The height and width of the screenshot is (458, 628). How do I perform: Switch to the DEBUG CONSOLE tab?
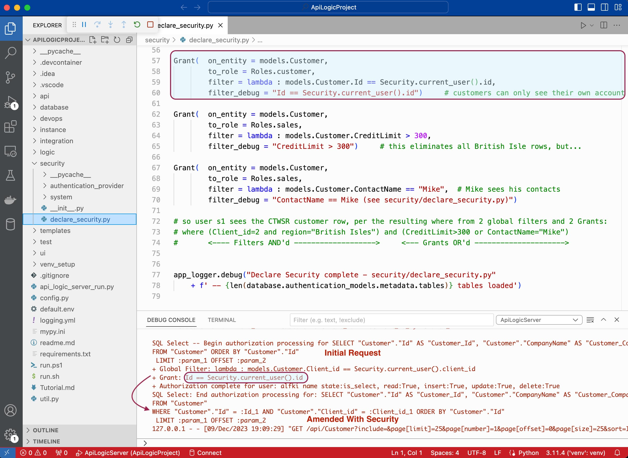pyautogui.click(x=171, y=320)
